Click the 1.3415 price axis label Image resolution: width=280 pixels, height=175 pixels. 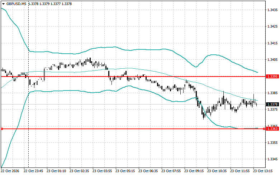(272, 43)
